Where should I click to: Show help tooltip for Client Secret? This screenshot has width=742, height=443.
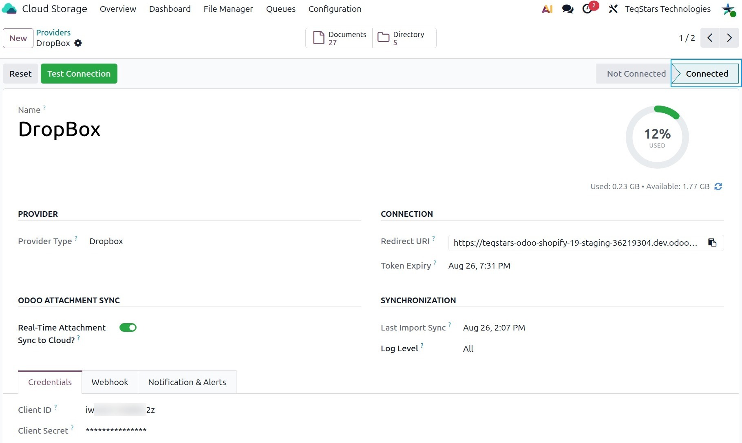[72, 428]
